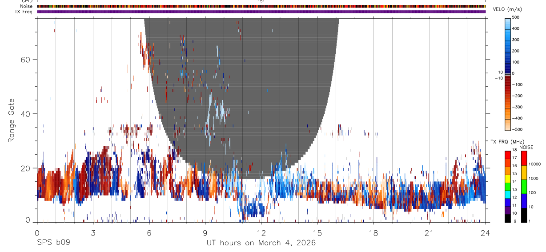Click the TX FRQ scale value '14'
546x252 pixels.
pos(514,182)
